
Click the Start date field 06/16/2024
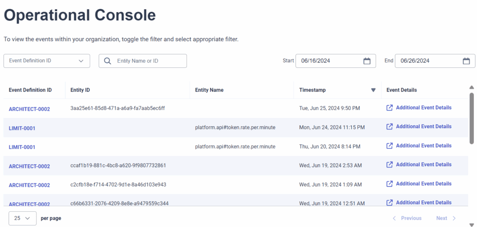(x=328, y=61)
